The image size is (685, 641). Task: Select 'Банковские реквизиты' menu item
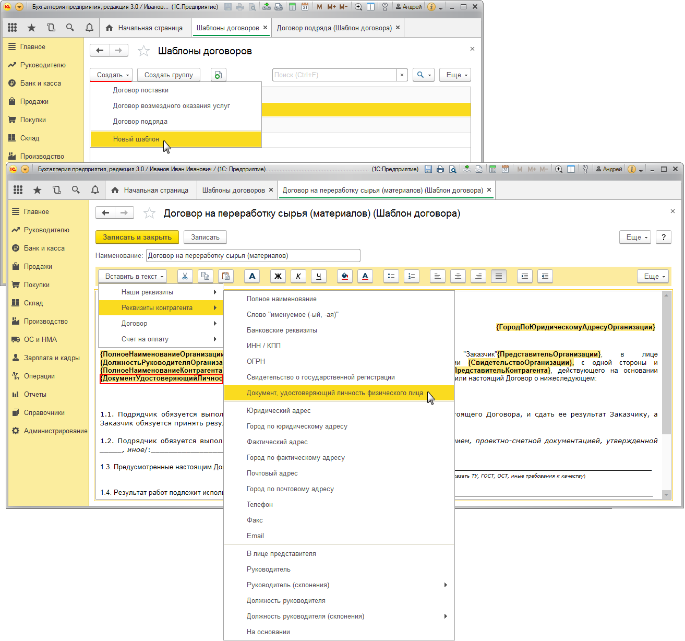[x=339, y=330]
